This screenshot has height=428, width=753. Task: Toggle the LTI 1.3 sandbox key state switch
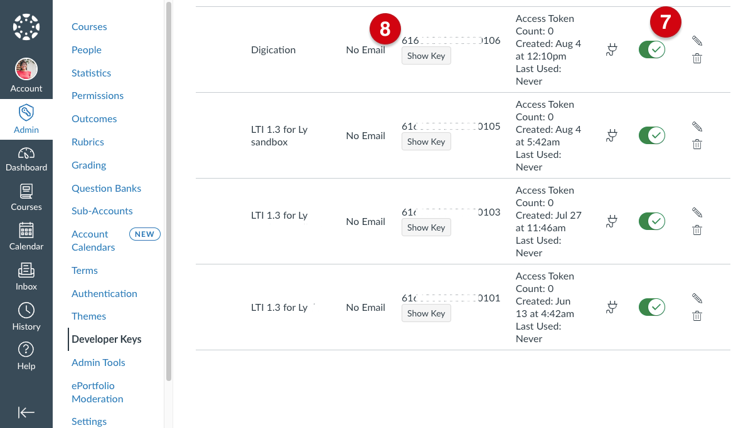click(652, 135)
